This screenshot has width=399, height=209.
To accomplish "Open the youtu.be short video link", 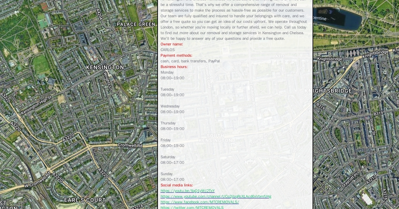I will (188, 191).
